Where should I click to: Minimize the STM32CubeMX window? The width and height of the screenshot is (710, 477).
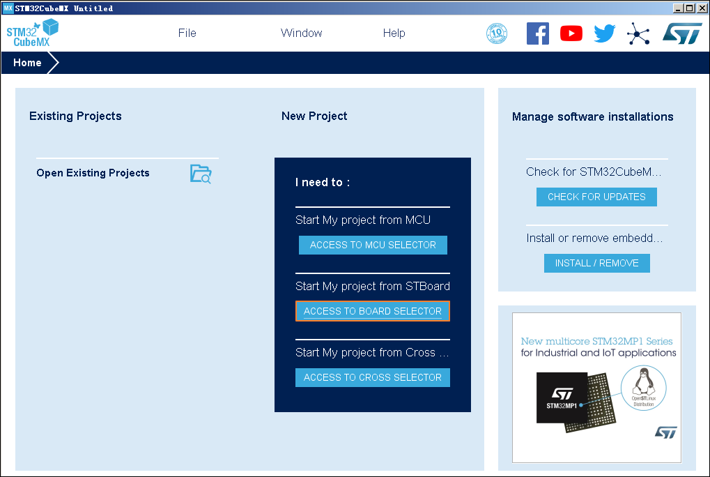click(x=678, y=8)
